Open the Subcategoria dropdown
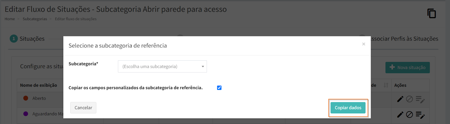This screenshot has height=124, width=450. point(162,66)
